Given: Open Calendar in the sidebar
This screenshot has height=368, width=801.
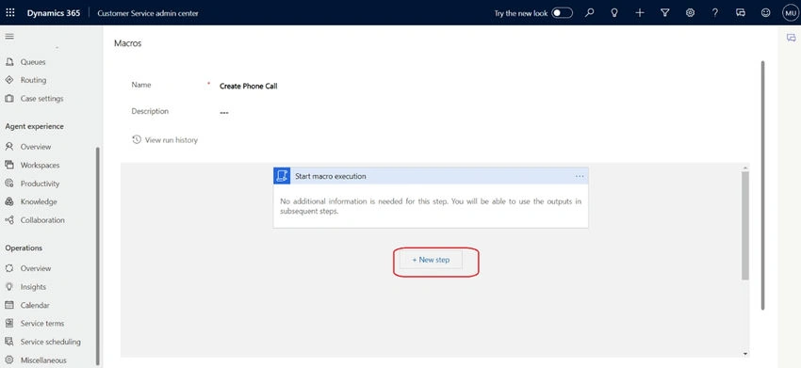Looking at the screenshot, I should [x=35, y=305].
